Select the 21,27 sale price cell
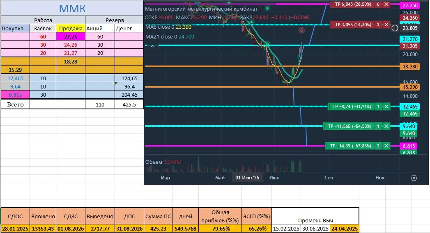Screen dimensions: 430x233 pyautogui.click(x=71, y=53)
